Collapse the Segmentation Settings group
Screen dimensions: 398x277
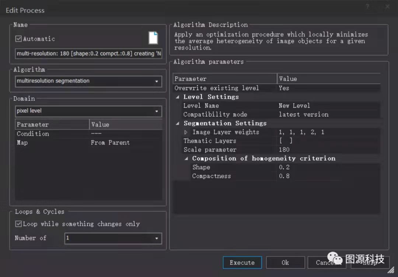click(x=177, y=123)
